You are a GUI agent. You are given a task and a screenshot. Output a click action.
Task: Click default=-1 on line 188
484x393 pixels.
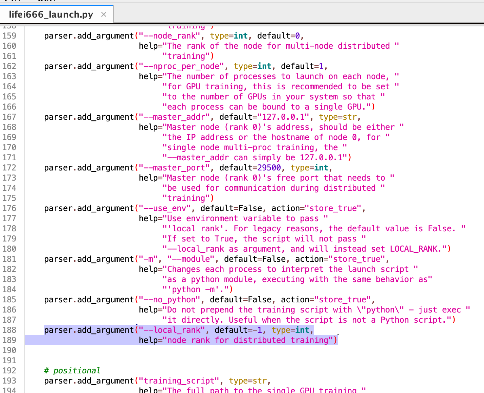(238, 330)
